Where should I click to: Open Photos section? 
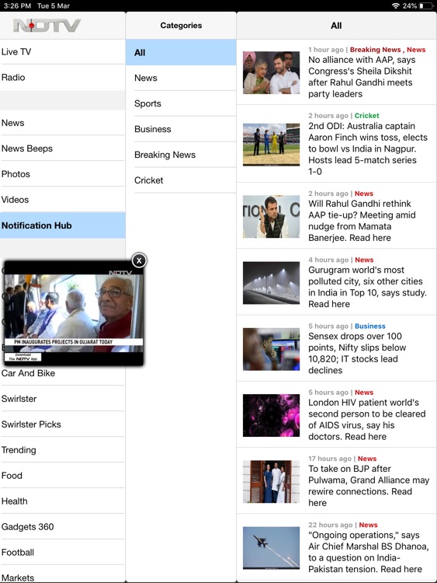62,174
